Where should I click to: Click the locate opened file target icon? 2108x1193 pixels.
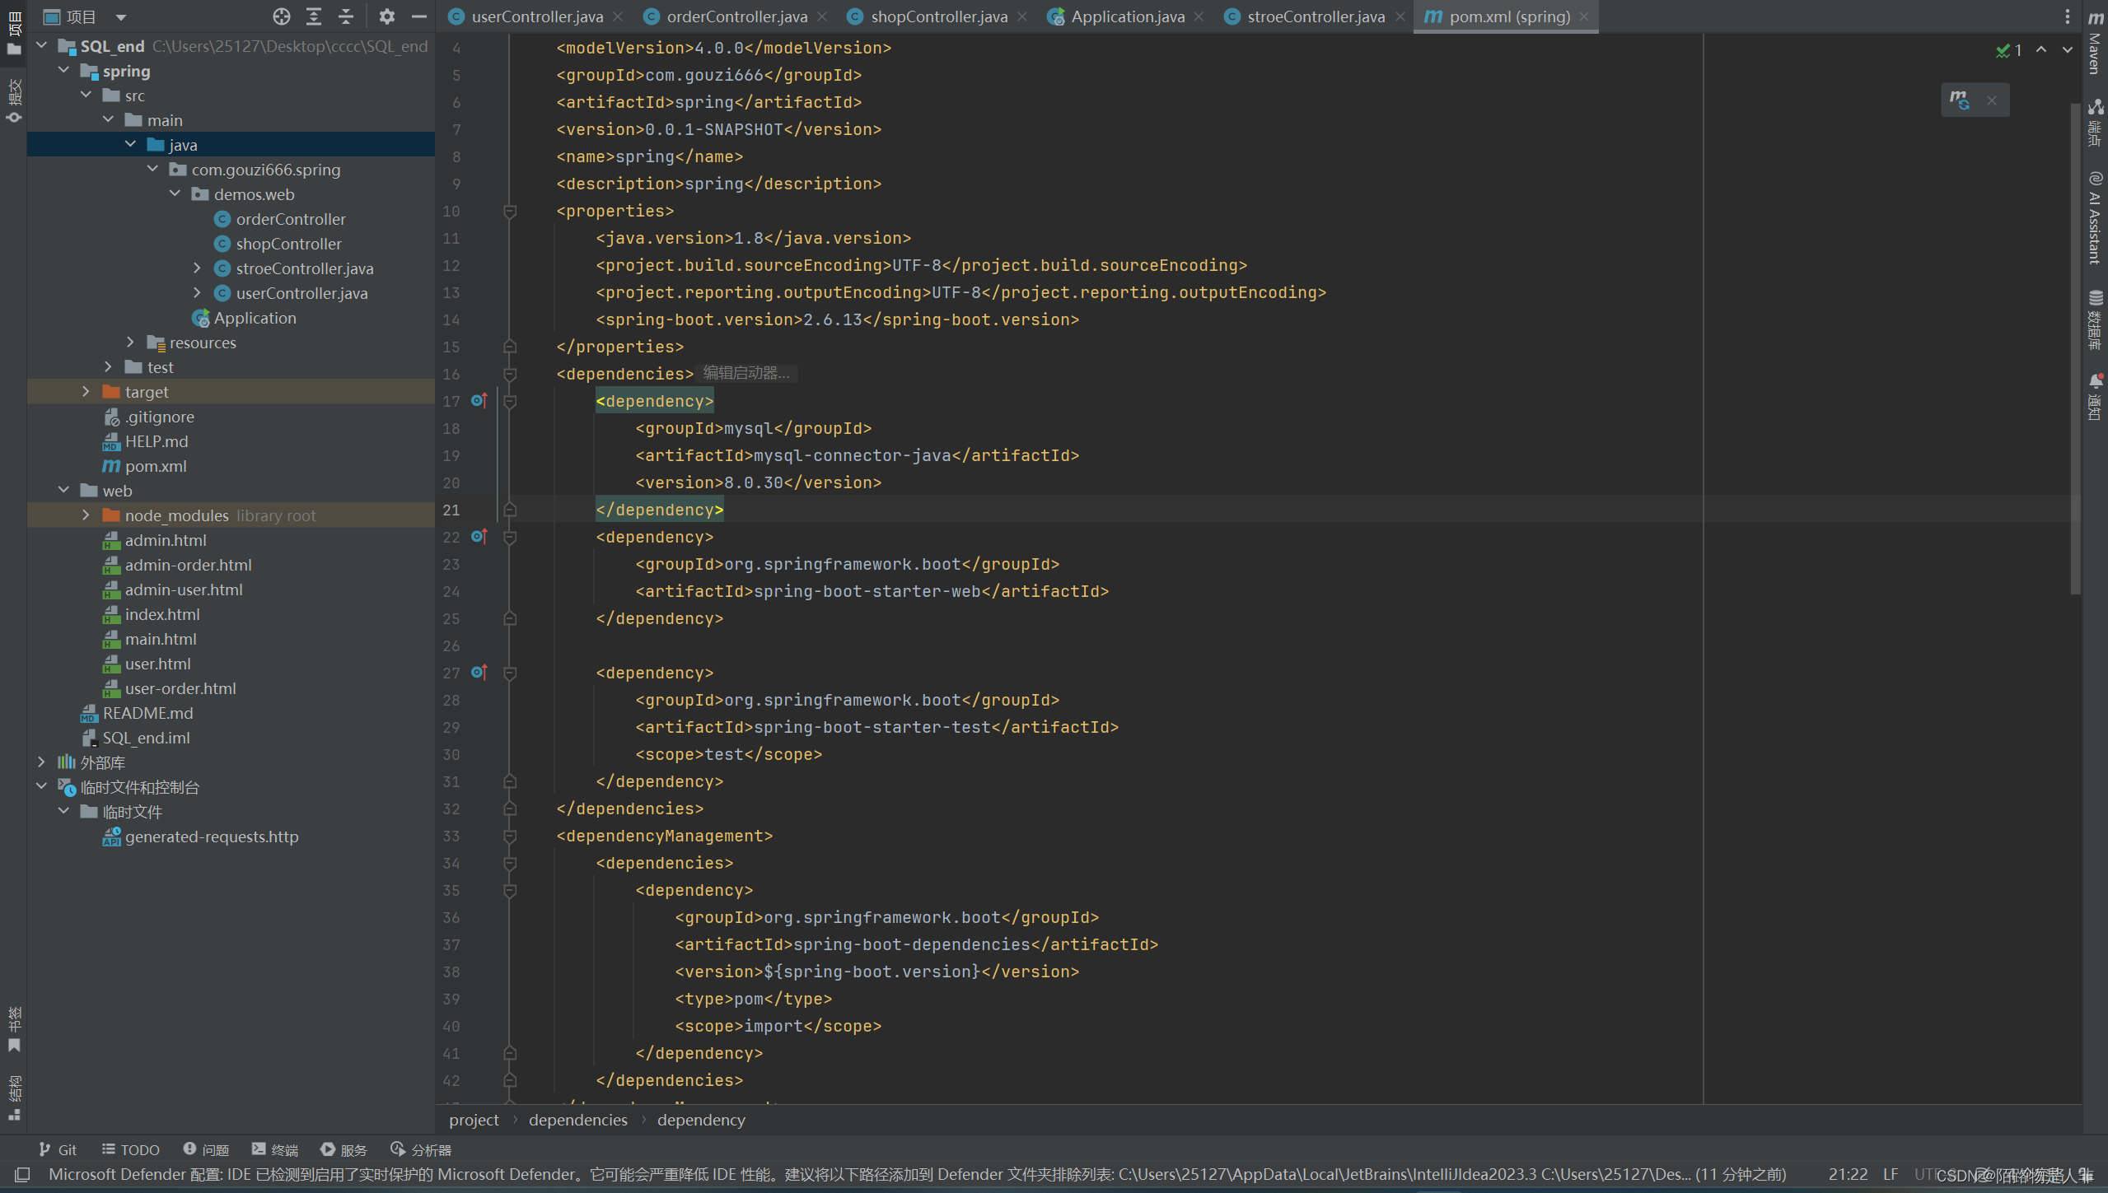282,16
